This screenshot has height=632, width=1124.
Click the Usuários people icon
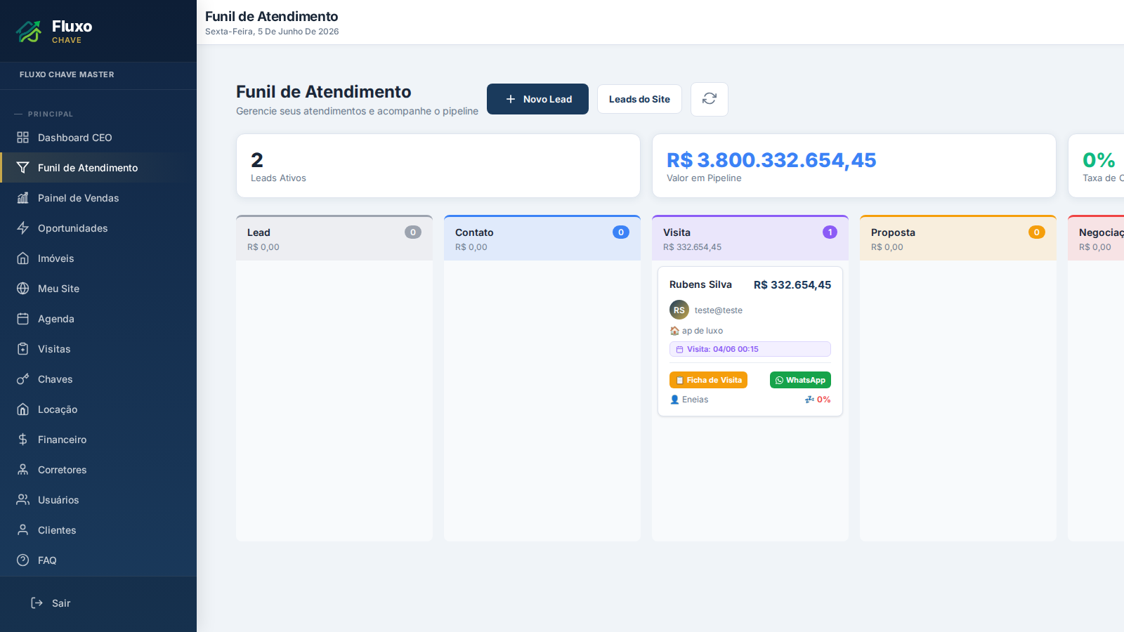click(x=23, y=500)
